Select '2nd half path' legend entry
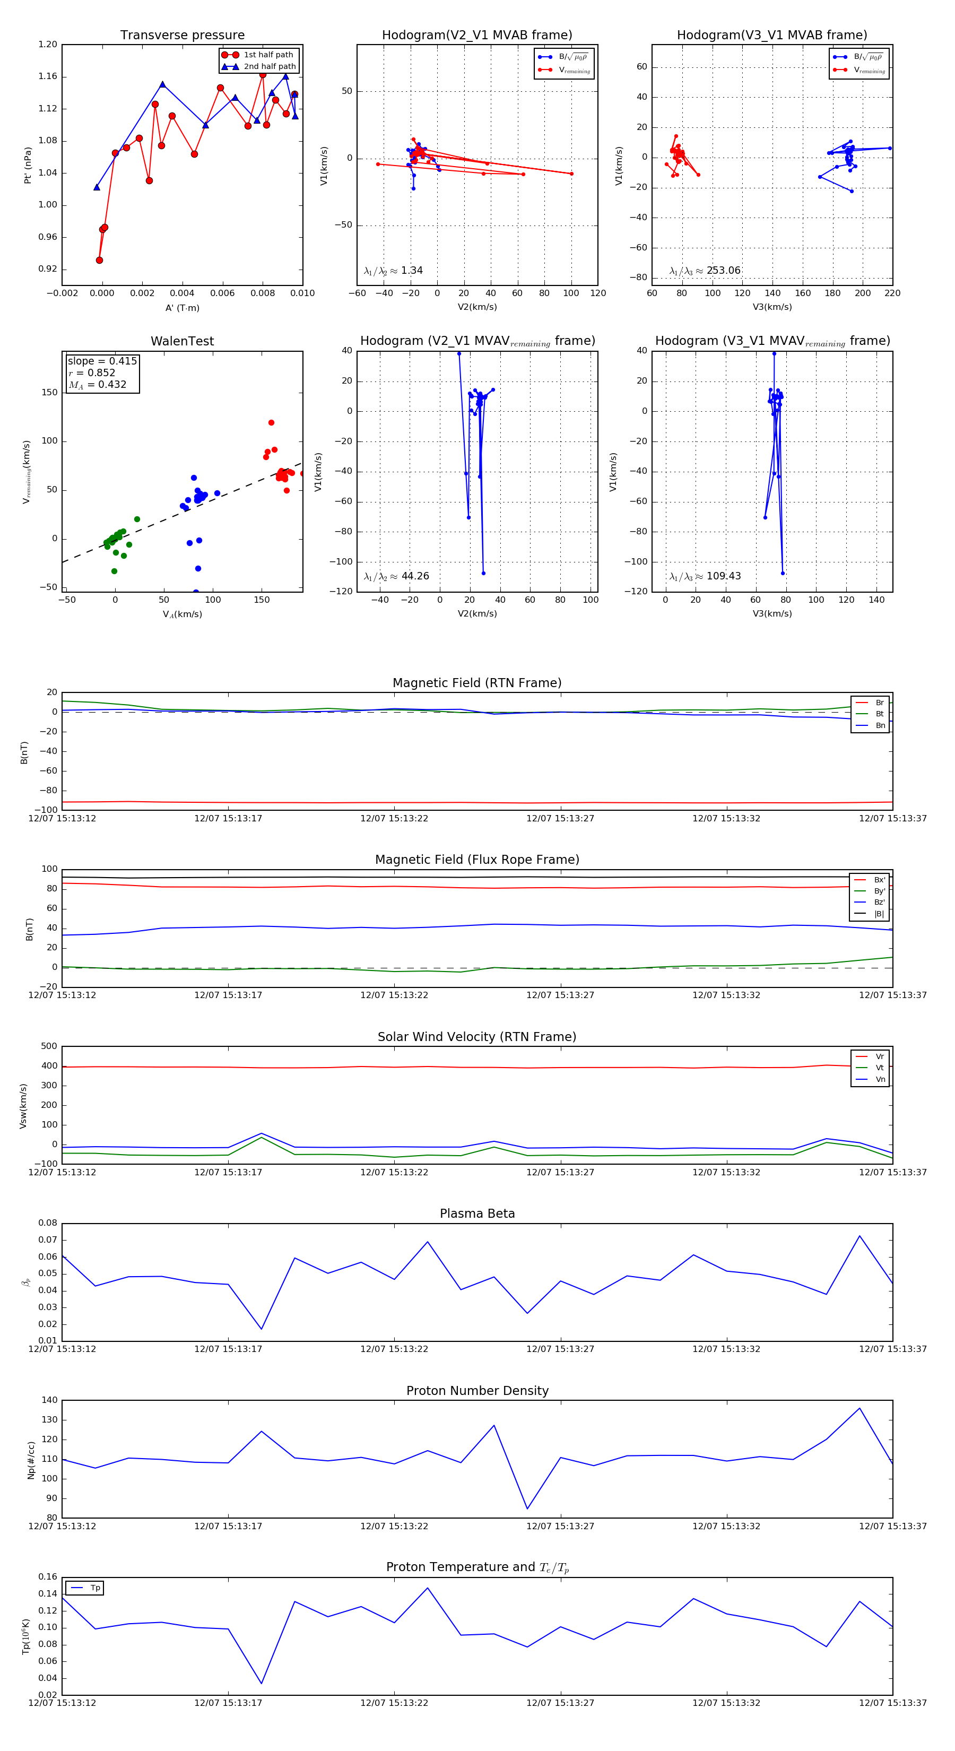 coord(259,67)
